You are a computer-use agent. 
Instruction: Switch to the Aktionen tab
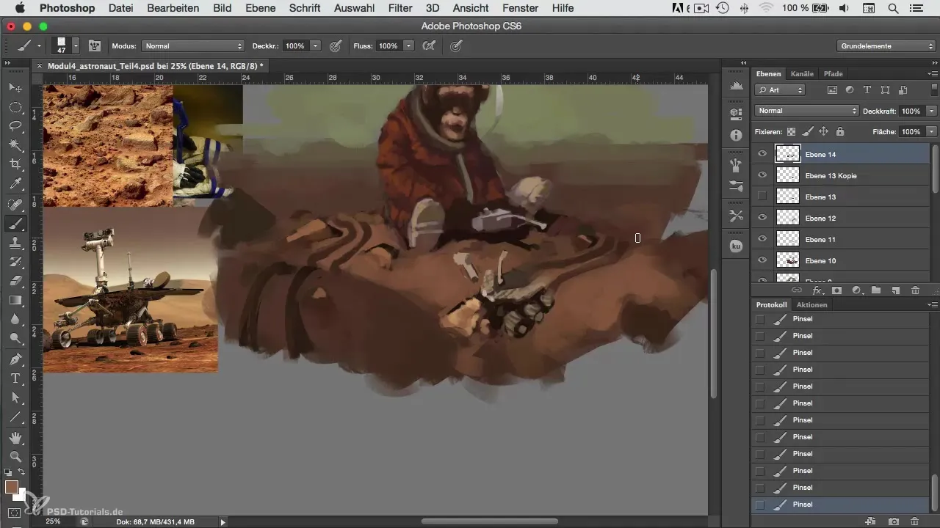811,304
